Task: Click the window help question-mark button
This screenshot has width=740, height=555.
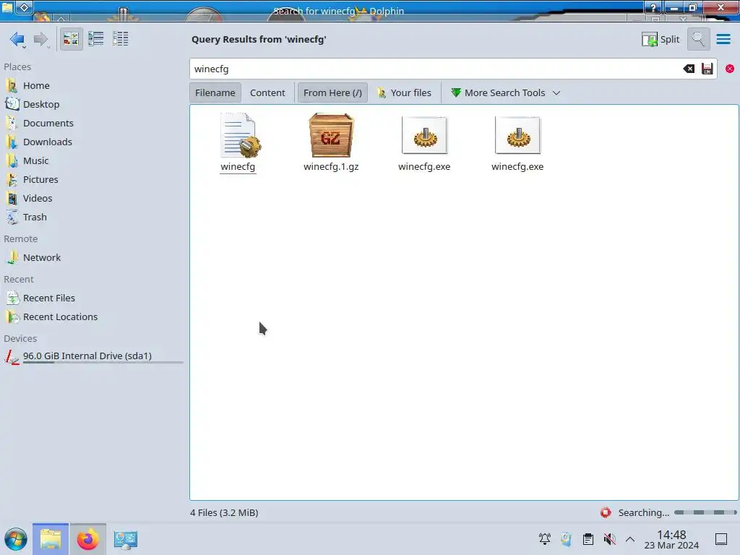Action: (x=653, y=7)
